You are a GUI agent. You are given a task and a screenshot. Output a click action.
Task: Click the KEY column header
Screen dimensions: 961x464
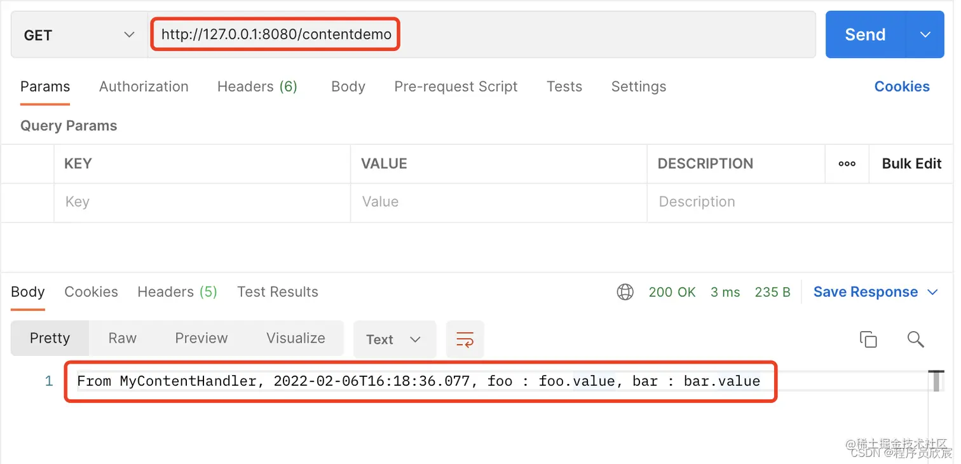click(x=78, y=164)
